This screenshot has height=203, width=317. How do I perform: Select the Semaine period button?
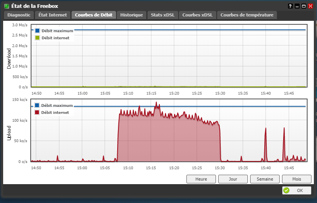pos(265,179)
